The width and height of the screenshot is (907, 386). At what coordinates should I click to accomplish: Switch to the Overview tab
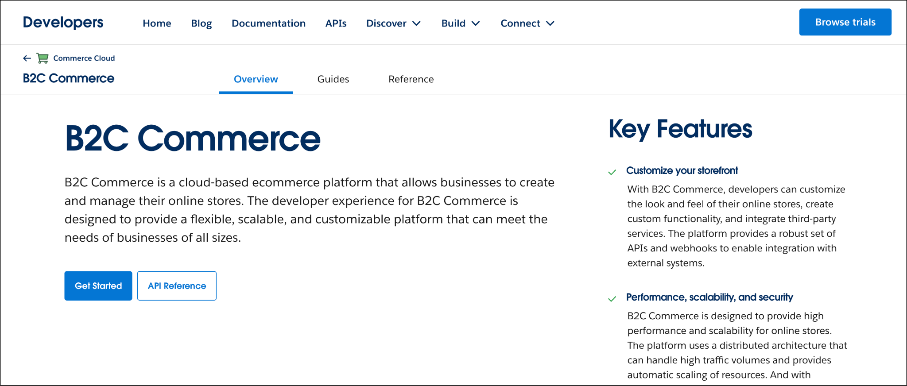click(256, 79)
